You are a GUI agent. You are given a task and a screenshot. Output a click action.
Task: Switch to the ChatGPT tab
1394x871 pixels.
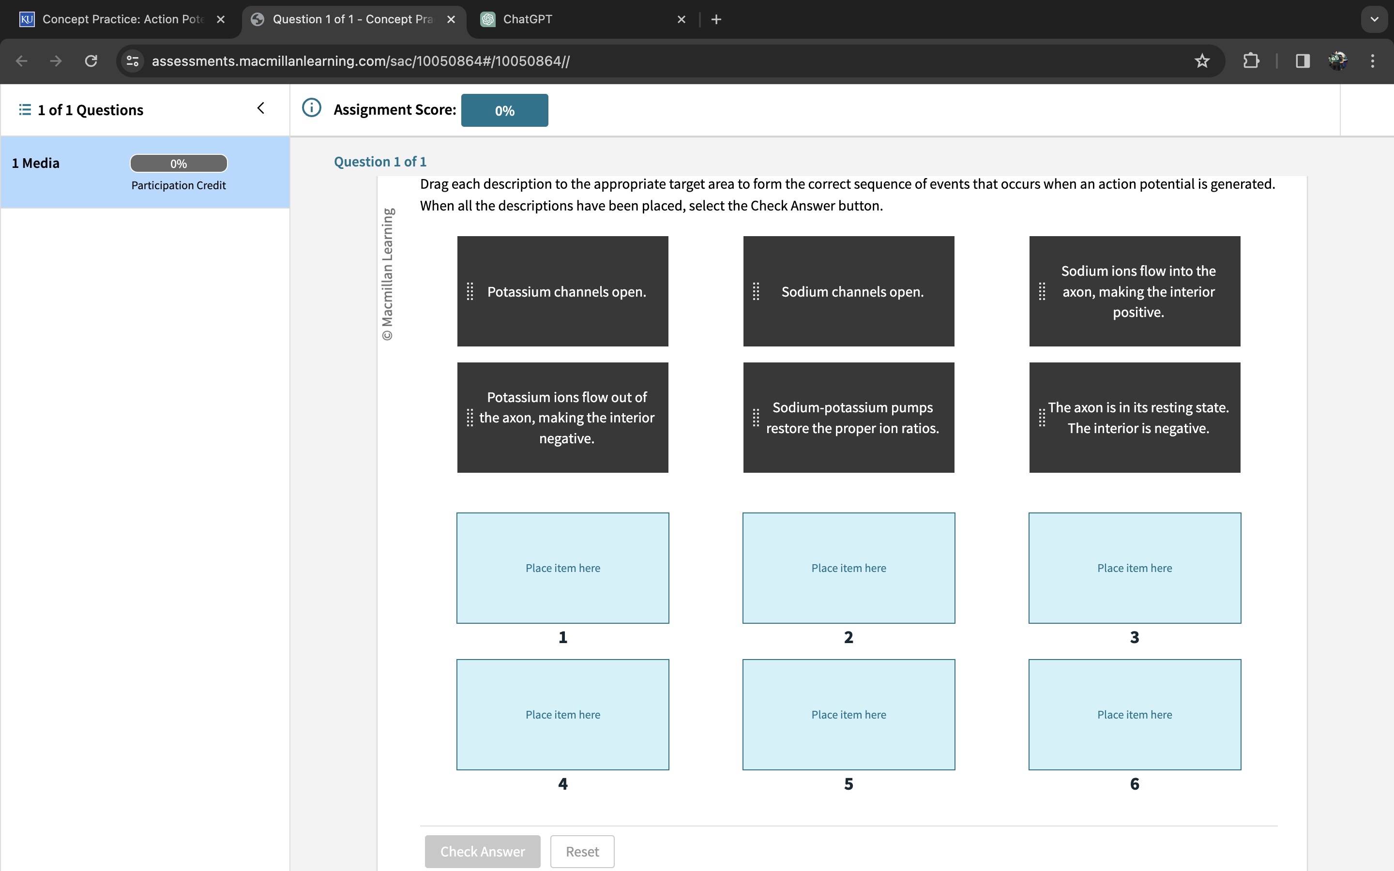[527, 19]
